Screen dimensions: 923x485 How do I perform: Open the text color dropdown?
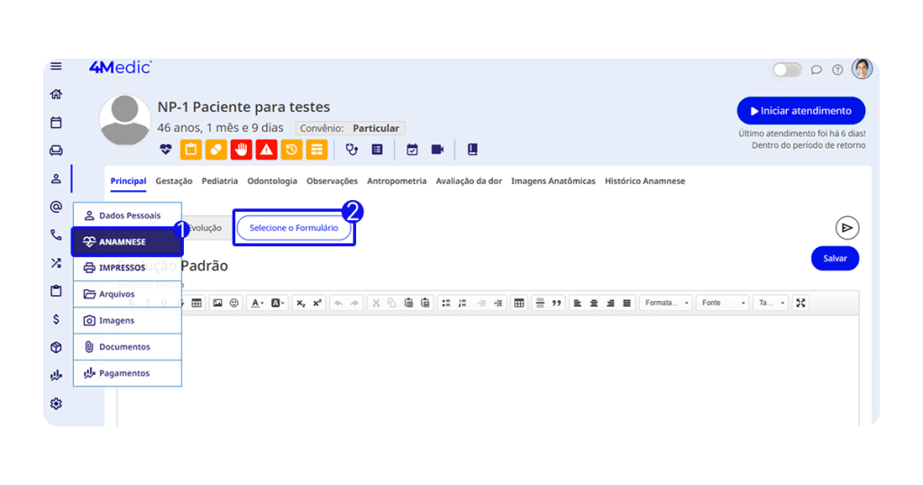pyautogui.click(x=257, y=303)
